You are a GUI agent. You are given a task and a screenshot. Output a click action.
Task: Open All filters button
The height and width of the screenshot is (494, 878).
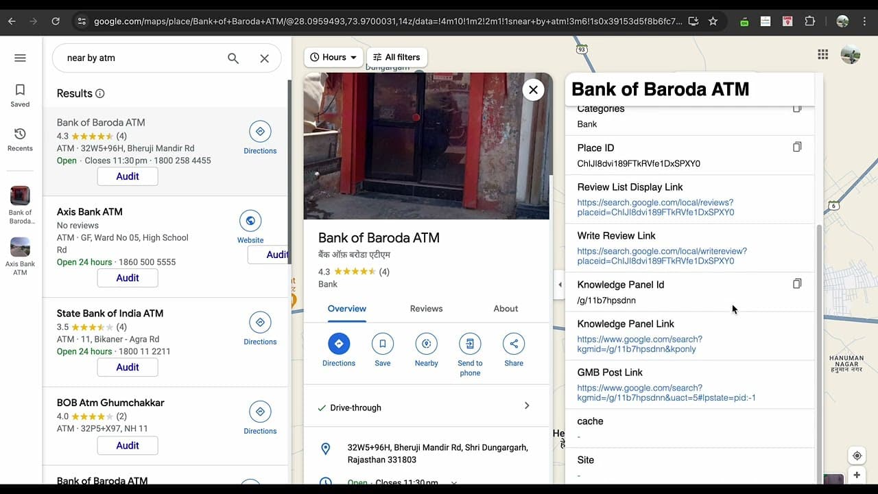pyautogui.click(x=396, y=57)
